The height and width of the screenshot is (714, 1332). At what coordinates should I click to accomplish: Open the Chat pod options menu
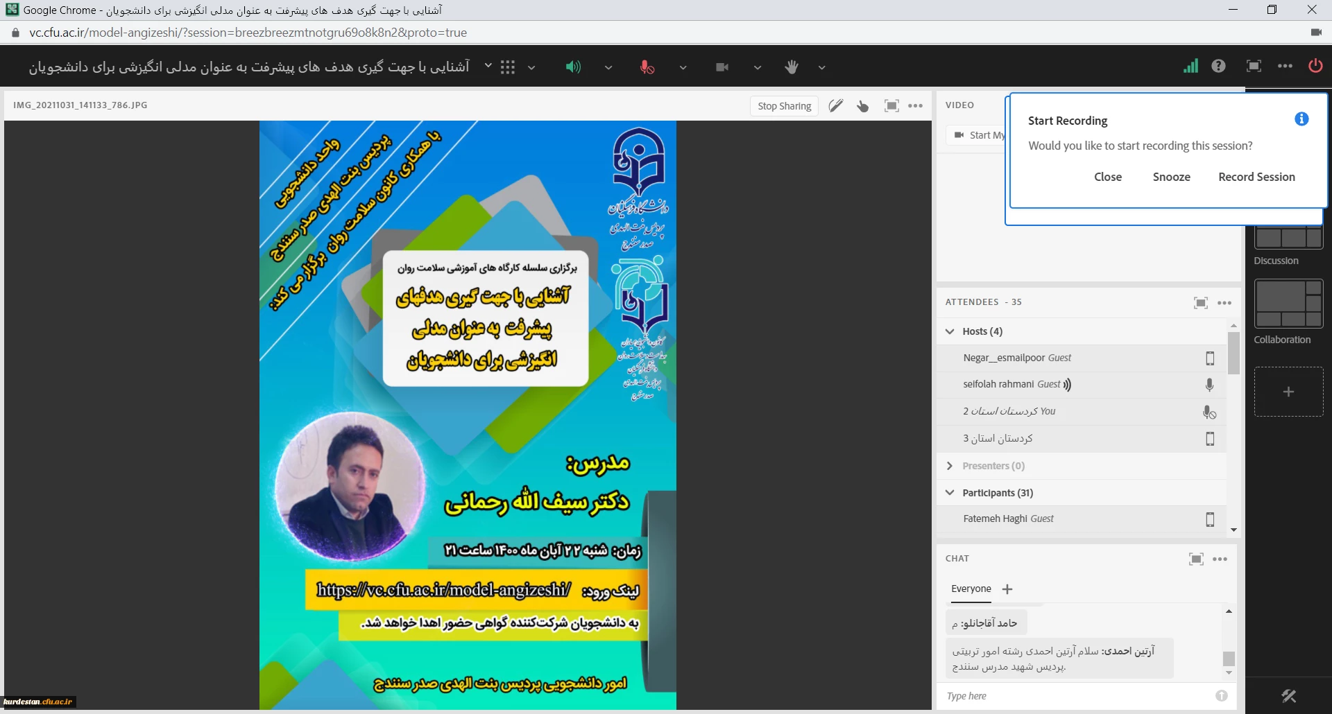click(1220, 559)
